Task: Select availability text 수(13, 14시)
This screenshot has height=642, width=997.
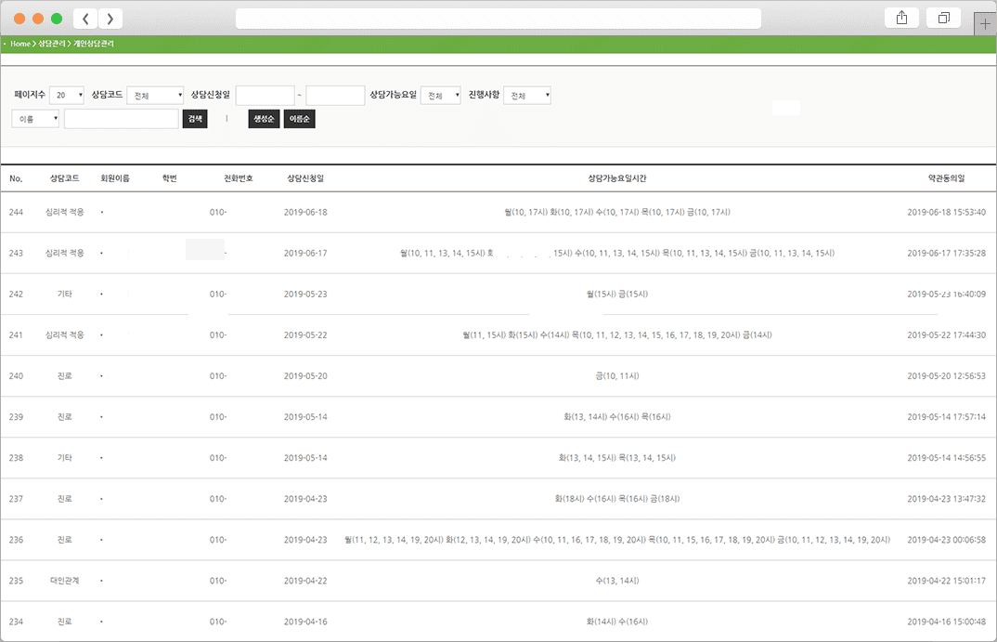Action: pyautogui.click(x=617, y=581)
